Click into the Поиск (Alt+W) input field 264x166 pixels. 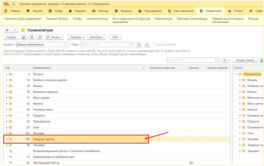point(105,45)
